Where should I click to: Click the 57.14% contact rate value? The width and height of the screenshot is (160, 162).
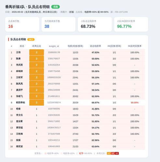click(x=95, y=84)
